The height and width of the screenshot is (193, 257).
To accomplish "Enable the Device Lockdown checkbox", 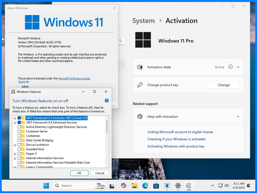I will [x=19, y=145].
